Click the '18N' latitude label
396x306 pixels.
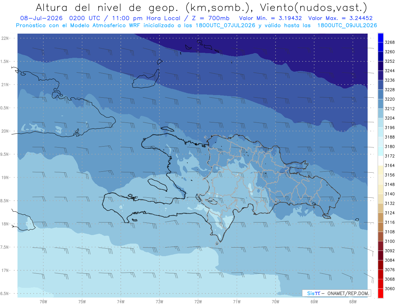point(5,224)
